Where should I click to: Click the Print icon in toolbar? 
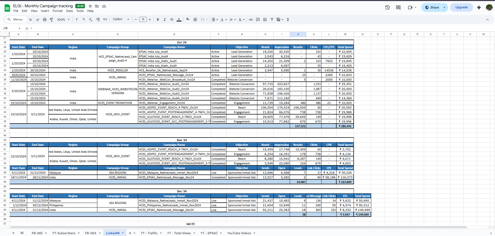coord(45,20)
